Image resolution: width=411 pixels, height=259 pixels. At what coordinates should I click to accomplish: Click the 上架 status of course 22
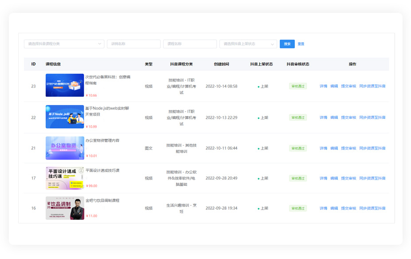coord(263,118)
